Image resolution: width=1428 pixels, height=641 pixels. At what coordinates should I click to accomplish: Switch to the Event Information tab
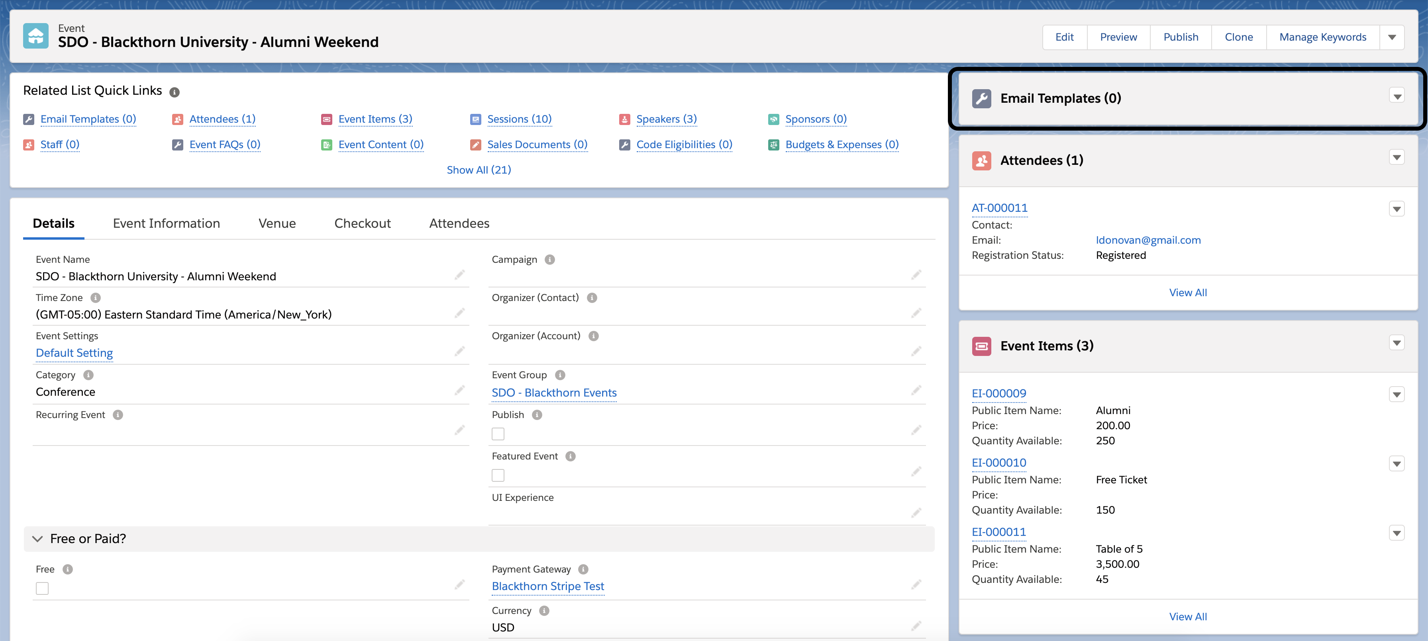coord(166,224)
